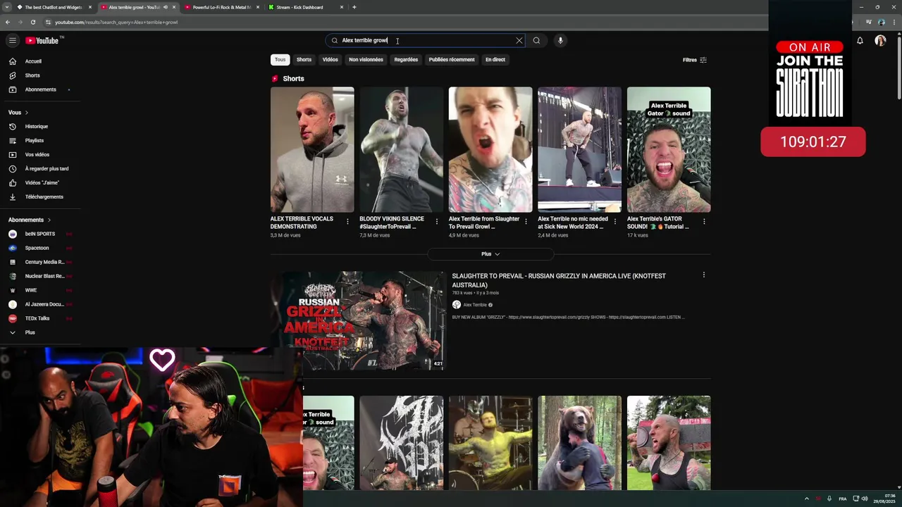Play the Gator sound short thumbnail
Image resolution: width=902 pixels, height=507 pixels.
669,149
